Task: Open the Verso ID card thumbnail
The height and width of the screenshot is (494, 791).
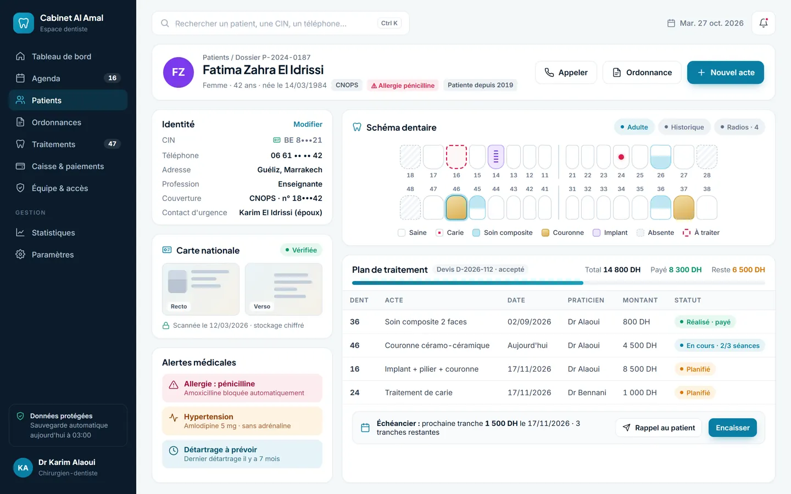Action: click(283, 289)
